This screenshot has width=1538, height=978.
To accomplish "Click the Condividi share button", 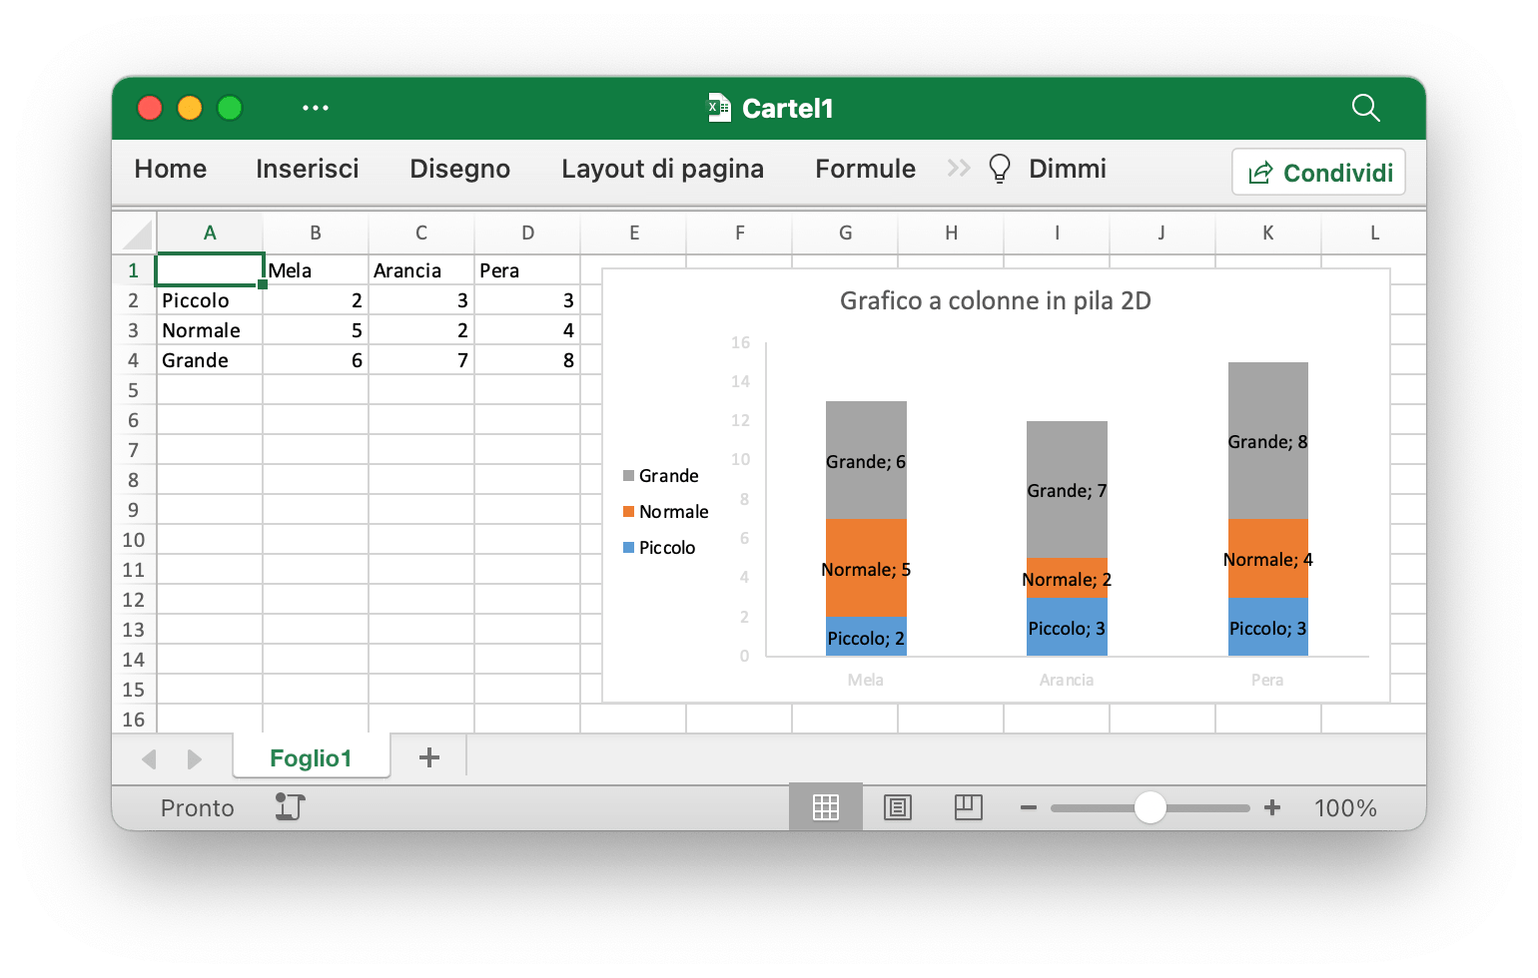I will tap(1319, 173).
